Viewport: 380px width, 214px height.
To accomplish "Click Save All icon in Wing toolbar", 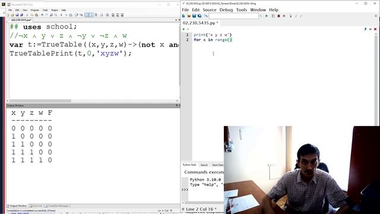I will pos(199,16).
